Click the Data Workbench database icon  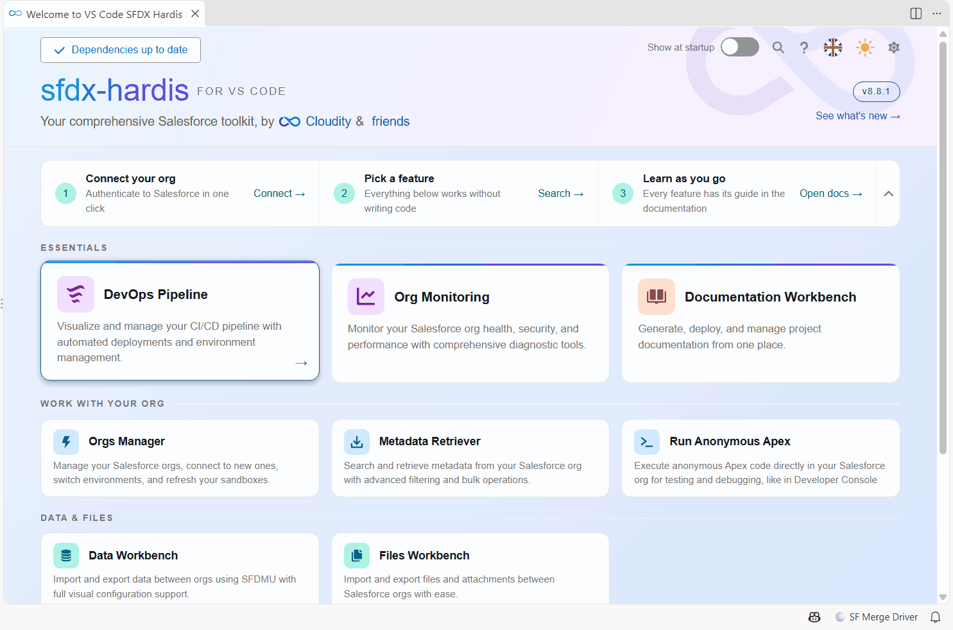click(x=66, y=556)
